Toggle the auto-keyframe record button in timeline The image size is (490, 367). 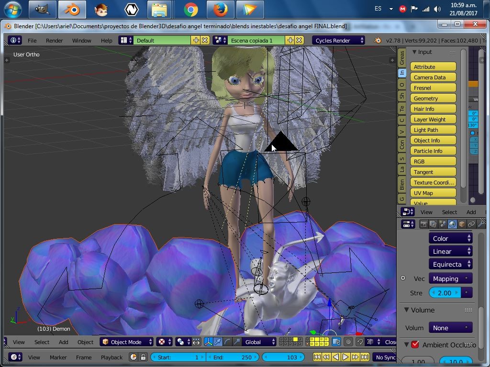pyautogui.click(x=133, y=357)
